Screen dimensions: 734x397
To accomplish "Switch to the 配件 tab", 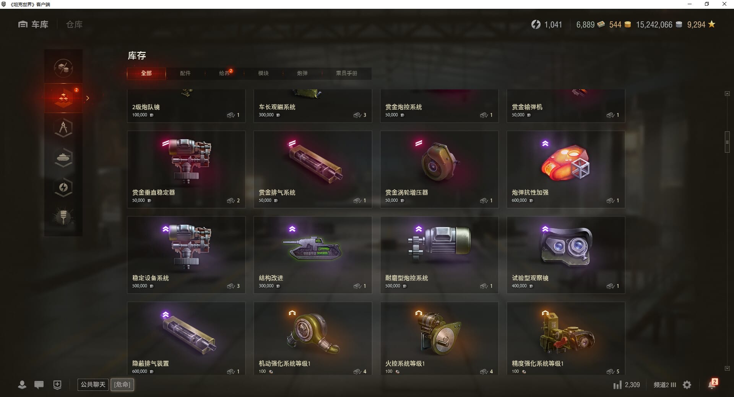I will (x=185, y=73).
